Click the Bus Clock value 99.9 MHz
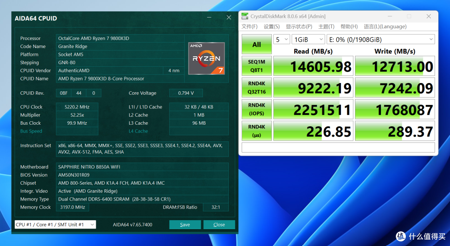Viewport: 450px width, 246px height. tap(77, 123)
